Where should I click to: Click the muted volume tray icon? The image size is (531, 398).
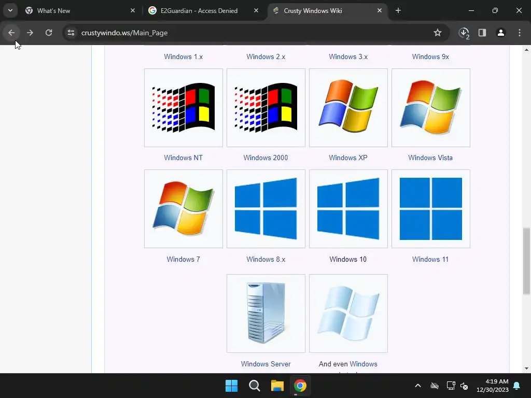coord(464,386)
